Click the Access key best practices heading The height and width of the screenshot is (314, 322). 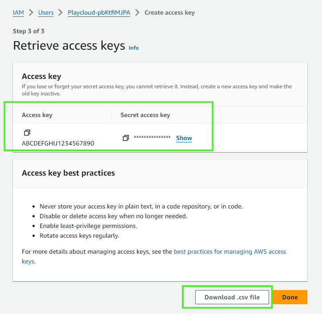coord(68,173)
